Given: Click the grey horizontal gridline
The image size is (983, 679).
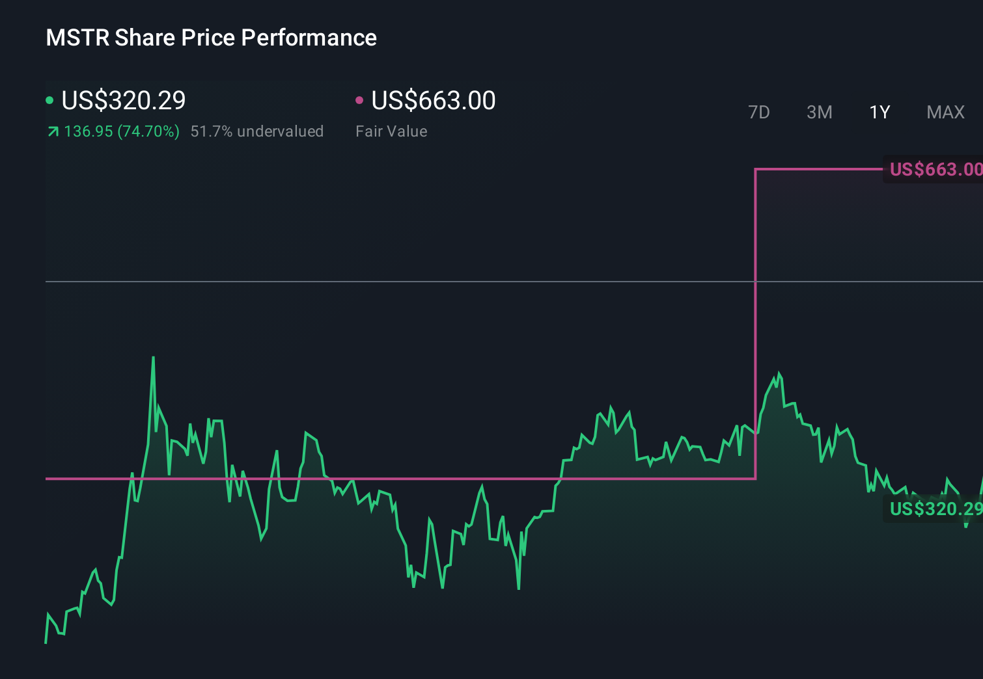Looking at the screenshot, I should (391, 282).
